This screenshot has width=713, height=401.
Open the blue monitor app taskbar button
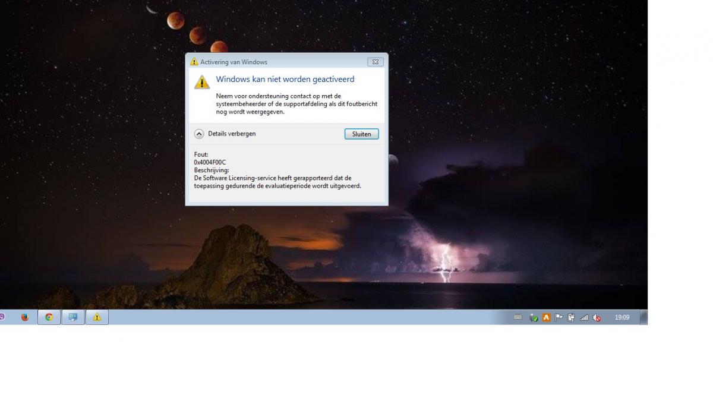[x=73, y=317]
